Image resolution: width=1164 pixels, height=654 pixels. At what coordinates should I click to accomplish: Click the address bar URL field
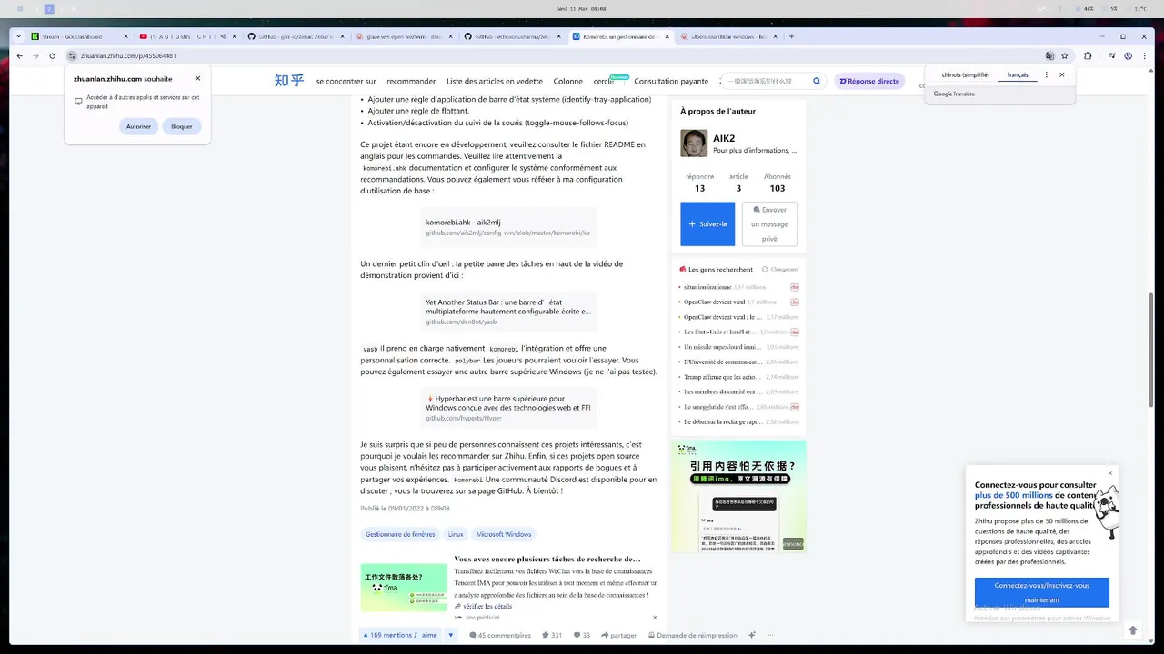coord(546,55)
